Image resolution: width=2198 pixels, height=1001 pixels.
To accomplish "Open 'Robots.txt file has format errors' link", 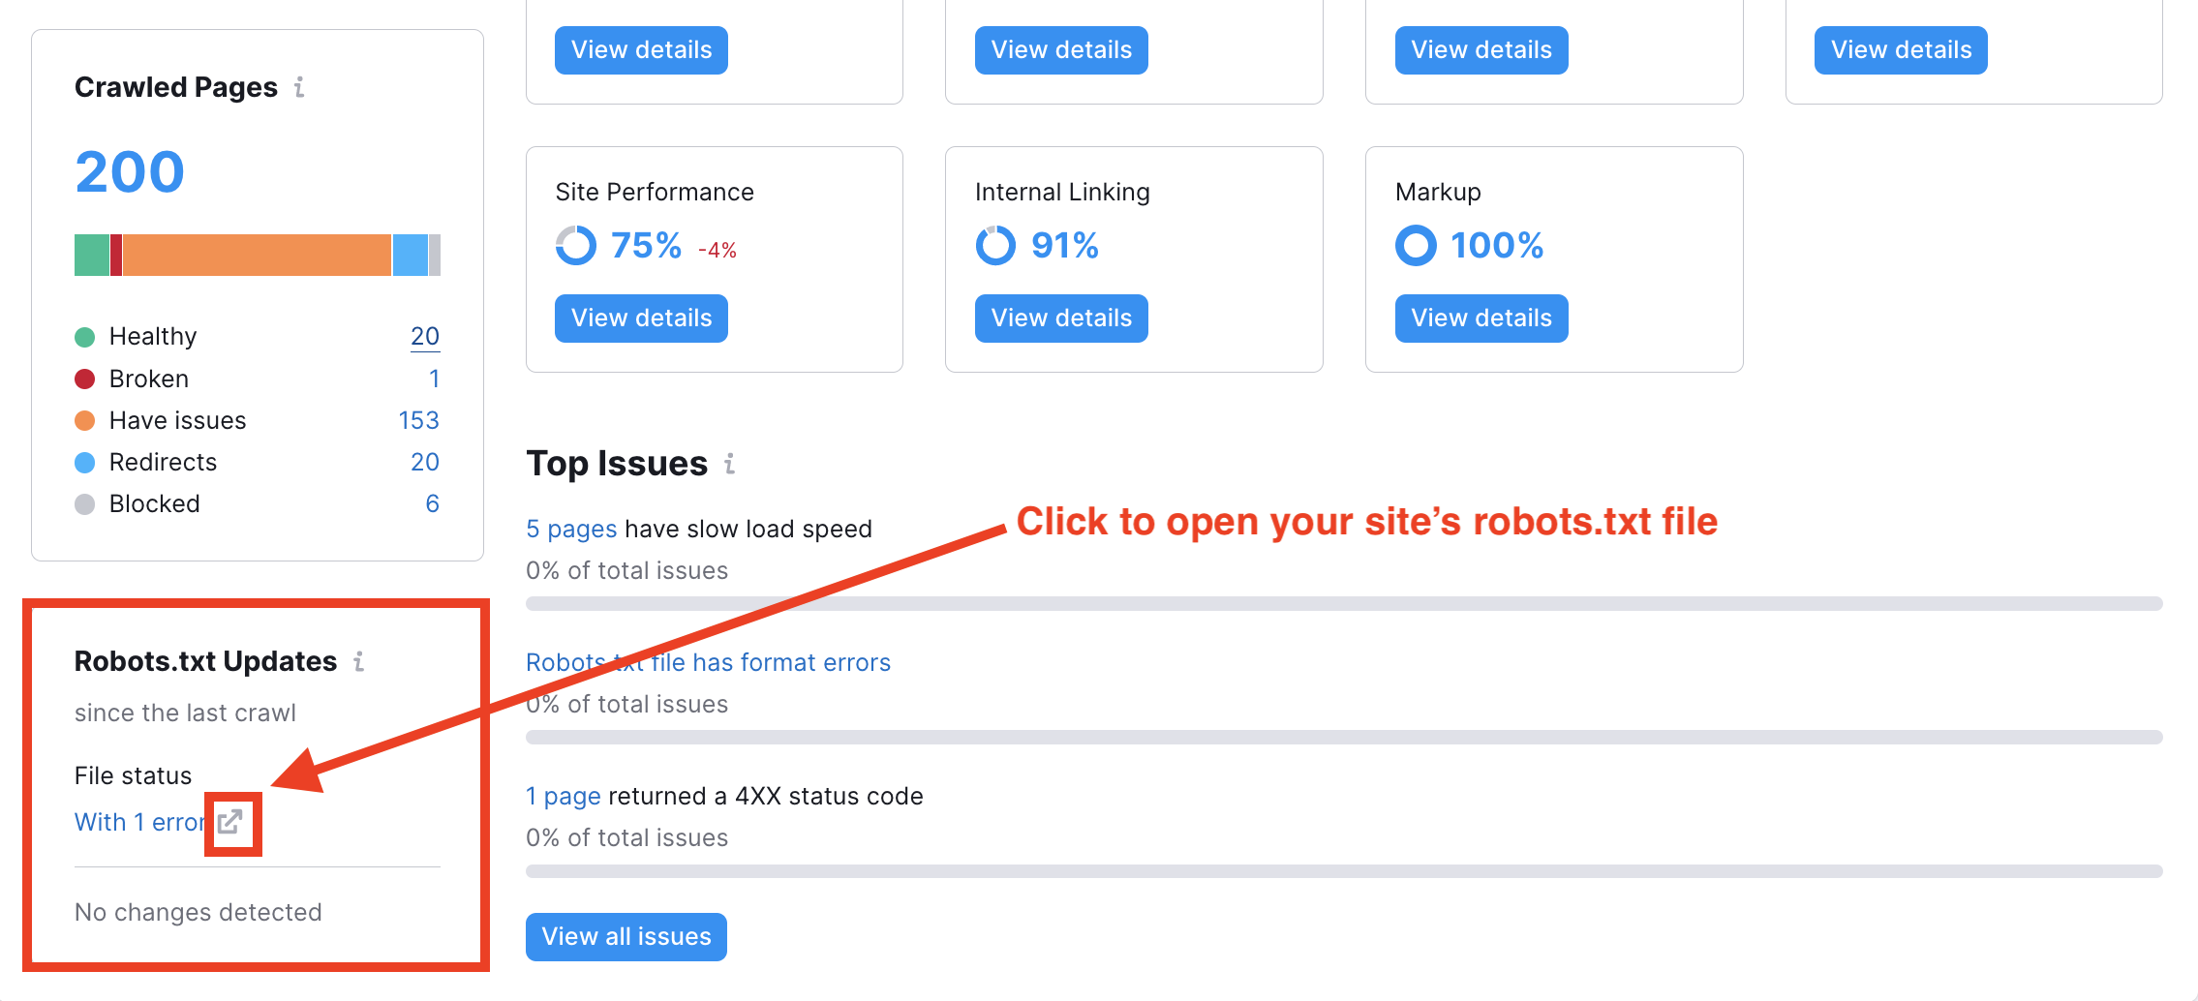I will click(x=708, y=662).
